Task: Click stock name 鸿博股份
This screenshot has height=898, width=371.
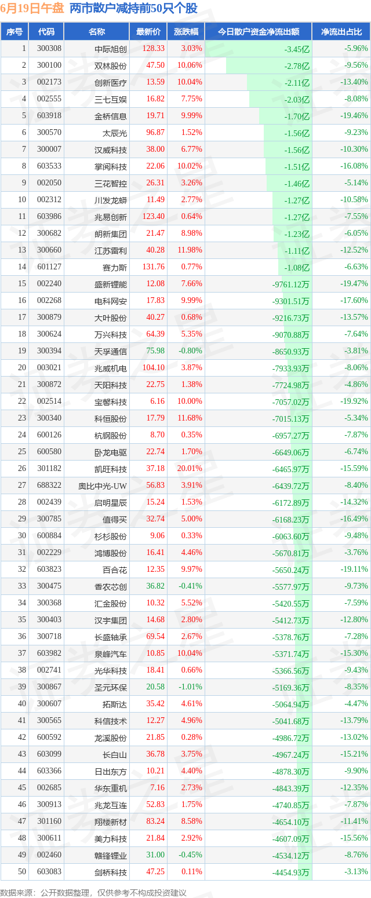Action: click(x=111, y=553)
